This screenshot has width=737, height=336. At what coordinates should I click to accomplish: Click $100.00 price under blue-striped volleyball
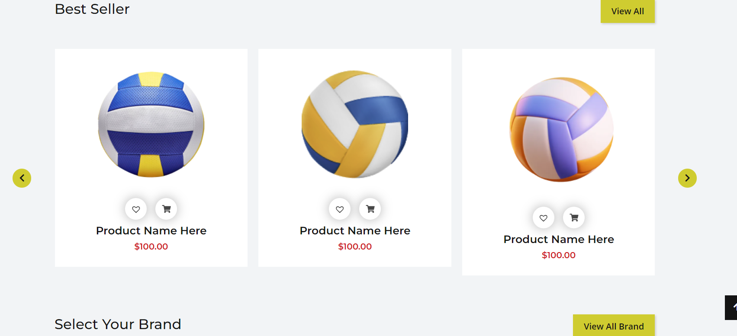point(151,246)
